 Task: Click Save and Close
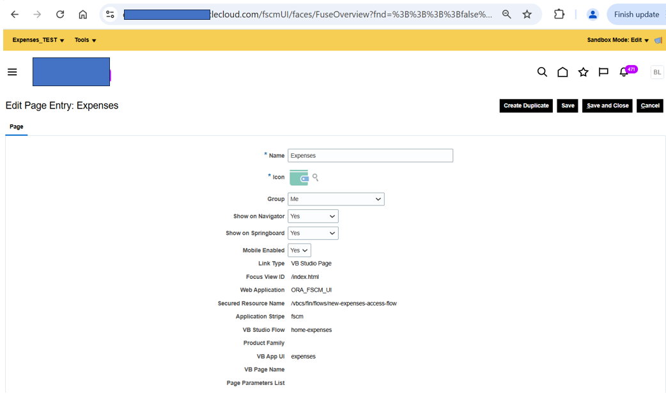(607, 105)
